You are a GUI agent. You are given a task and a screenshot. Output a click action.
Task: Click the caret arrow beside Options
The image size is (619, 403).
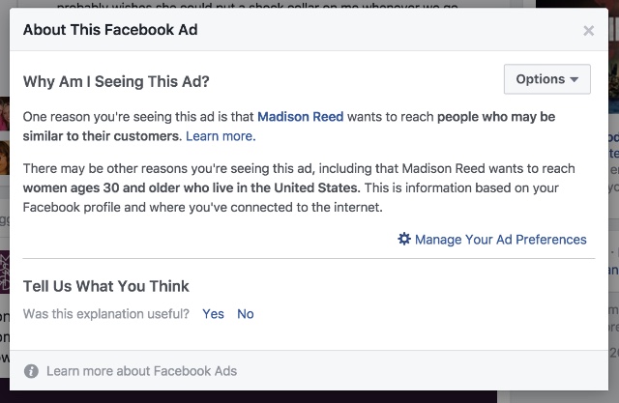coord(575,79)
